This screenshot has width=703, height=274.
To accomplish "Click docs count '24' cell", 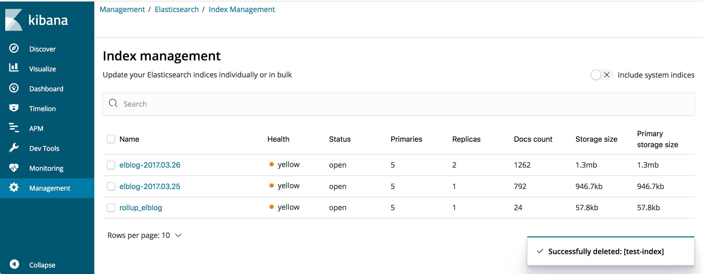I will click(x=518, y=208).
